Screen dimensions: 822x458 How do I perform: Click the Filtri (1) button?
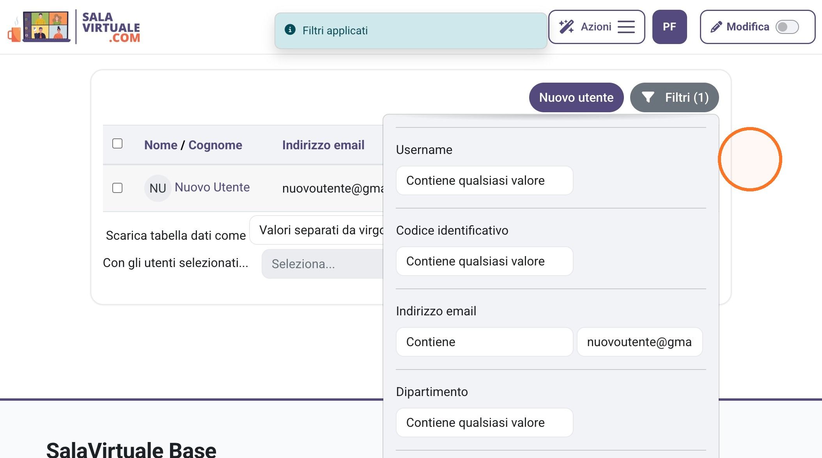[674, 97]
